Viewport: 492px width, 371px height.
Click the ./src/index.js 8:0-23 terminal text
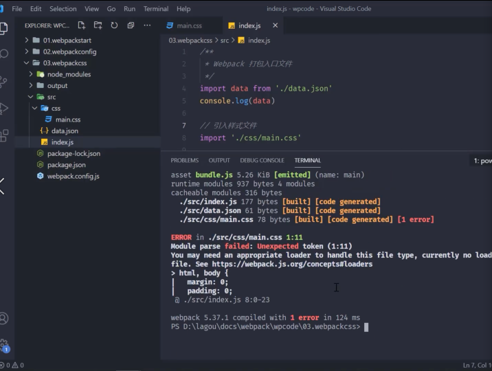click(226, 300)
